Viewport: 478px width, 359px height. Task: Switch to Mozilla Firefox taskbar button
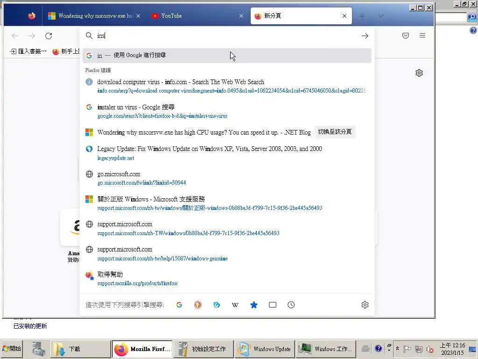142,349
